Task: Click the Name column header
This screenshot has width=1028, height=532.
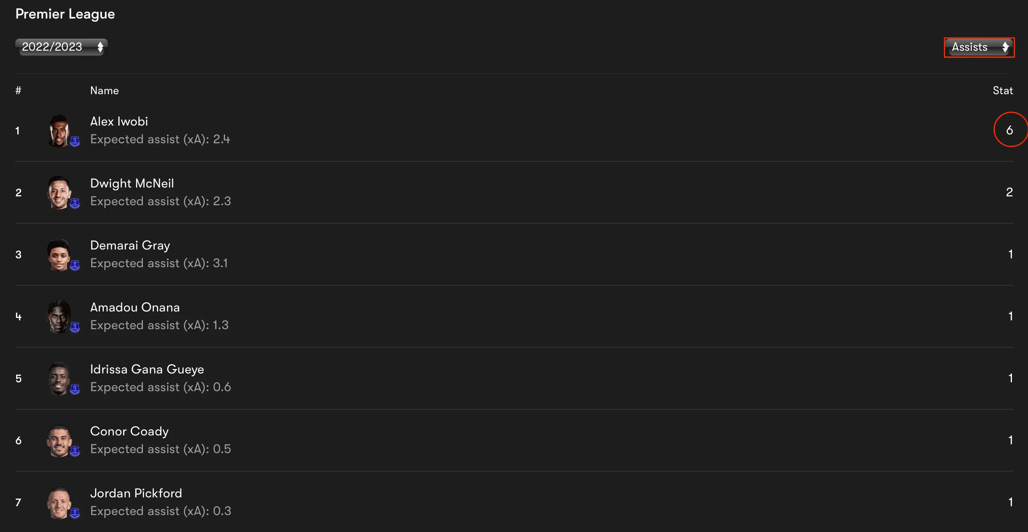Action: coord(104,91)
